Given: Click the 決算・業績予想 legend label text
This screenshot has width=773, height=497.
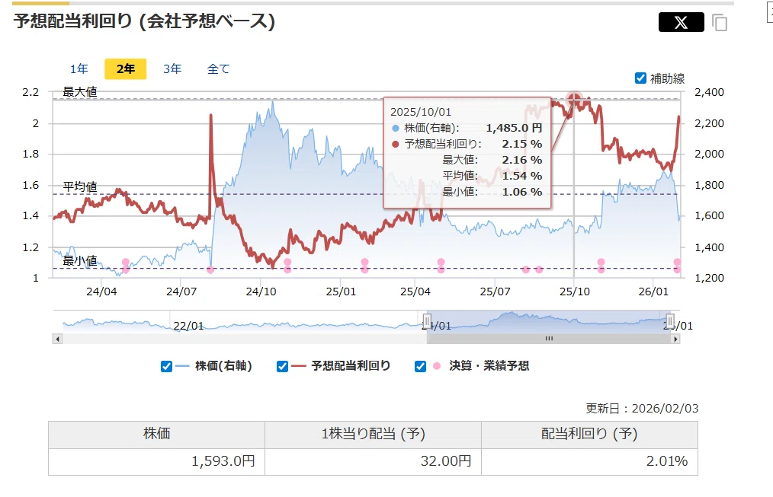Looking at the screenshot, I should point(489,366).
